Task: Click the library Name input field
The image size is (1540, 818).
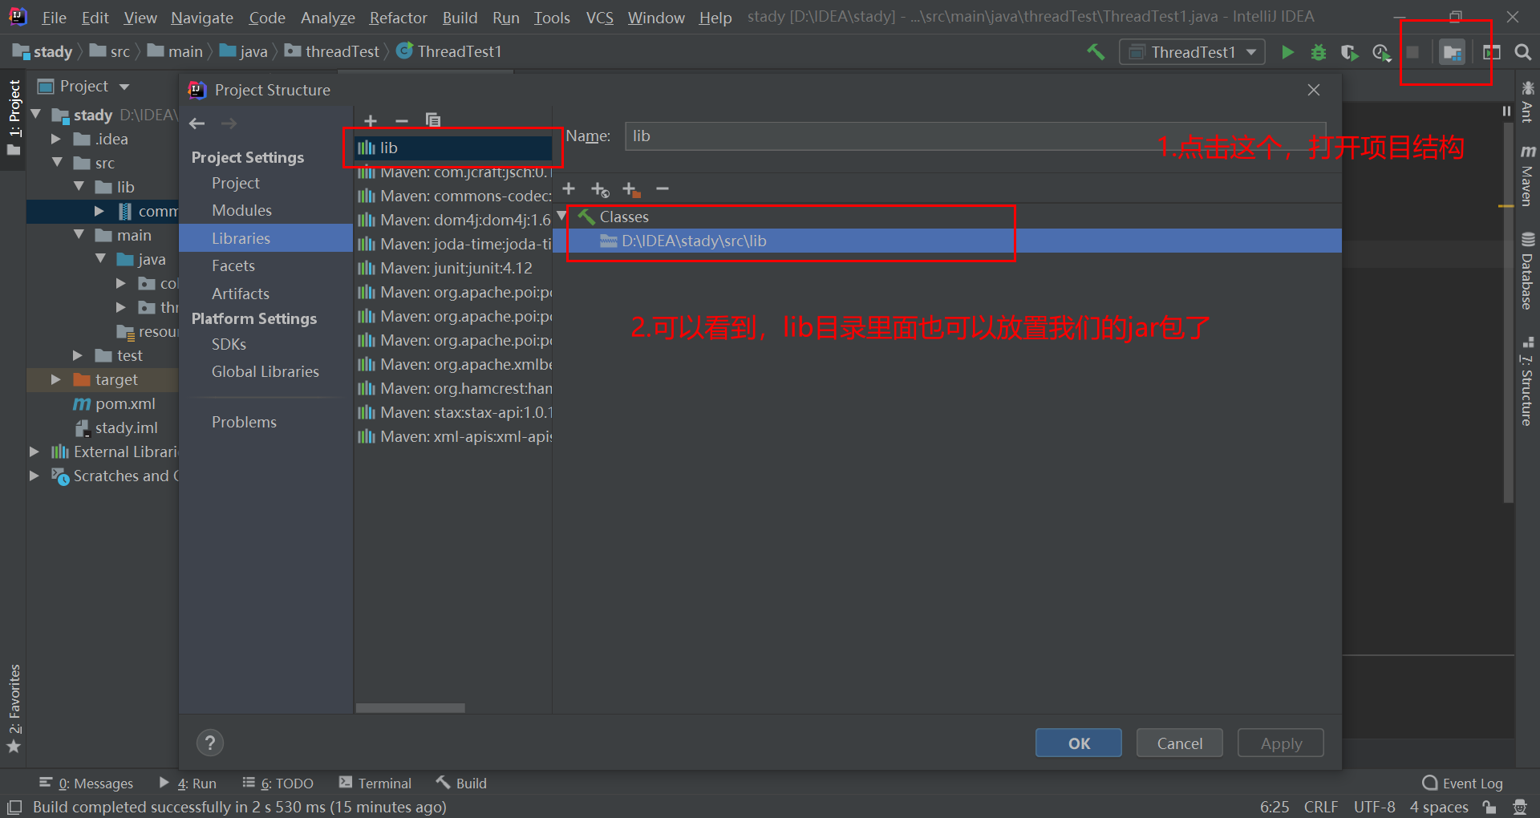Action: (x=975, y=136)
